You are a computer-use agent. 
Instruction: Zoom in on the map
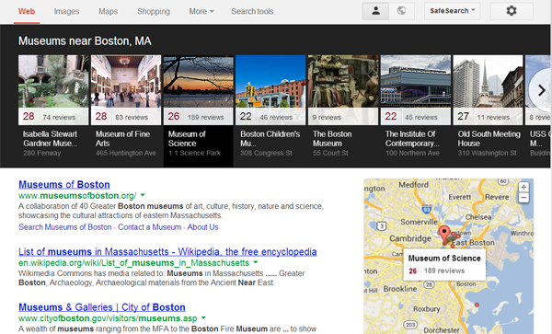click(x=523, y=187)
